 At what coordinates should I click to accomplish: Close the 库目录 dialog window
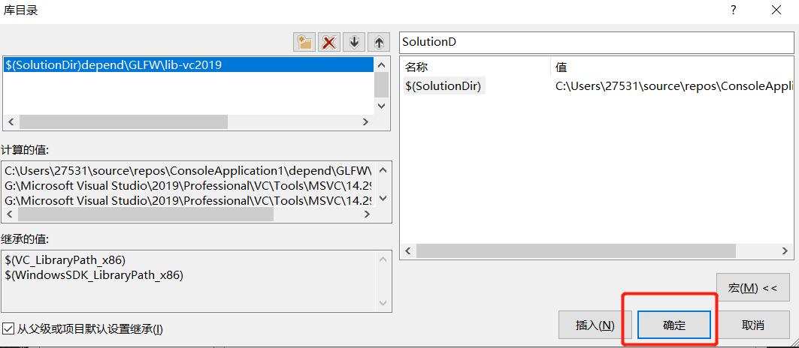pyautogui.click(x=776, y=10)
